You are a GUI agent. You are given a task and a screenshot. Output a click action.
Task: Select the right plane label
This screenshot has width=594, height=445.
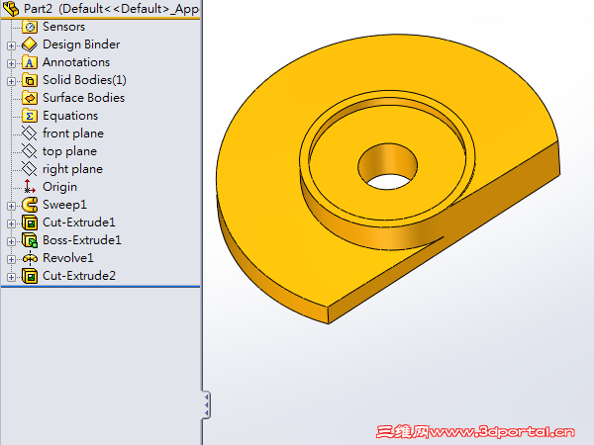72,169
